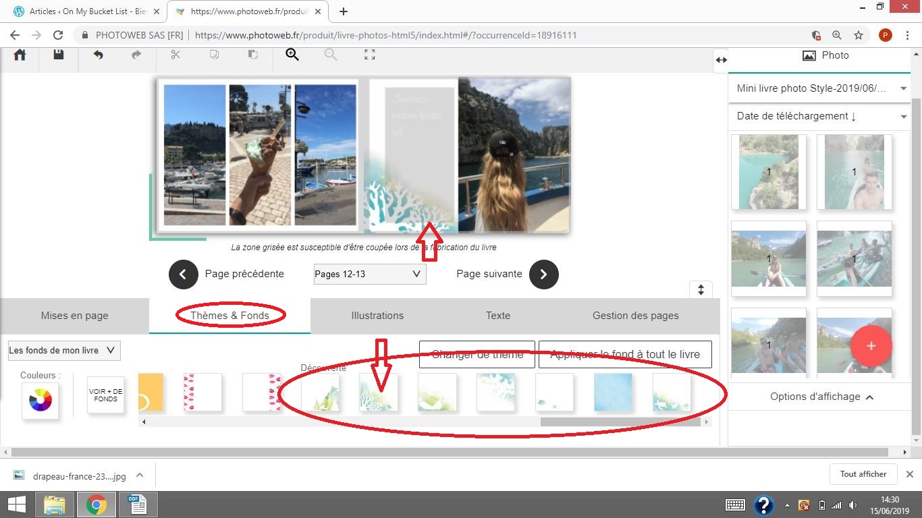Go to the next page with arrow button
This screenshot has height=518, width=922.
(x=544, y=275)
